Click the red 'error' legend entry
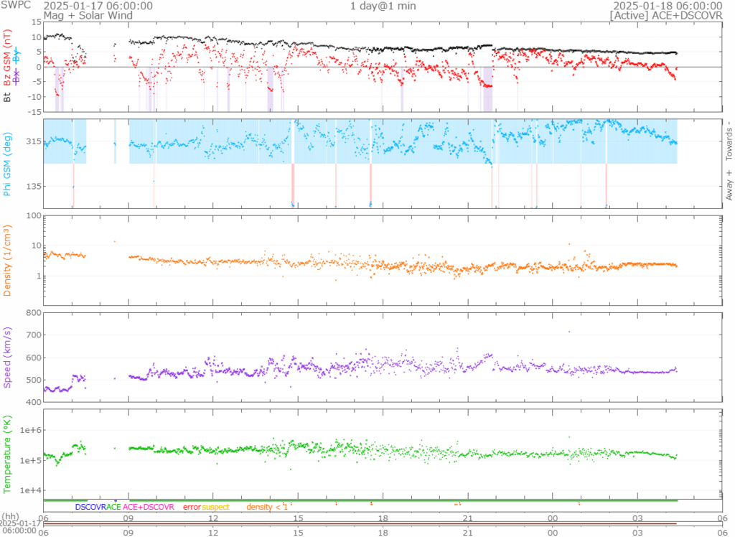Viewport: 735px width, 537px height. 192,507
